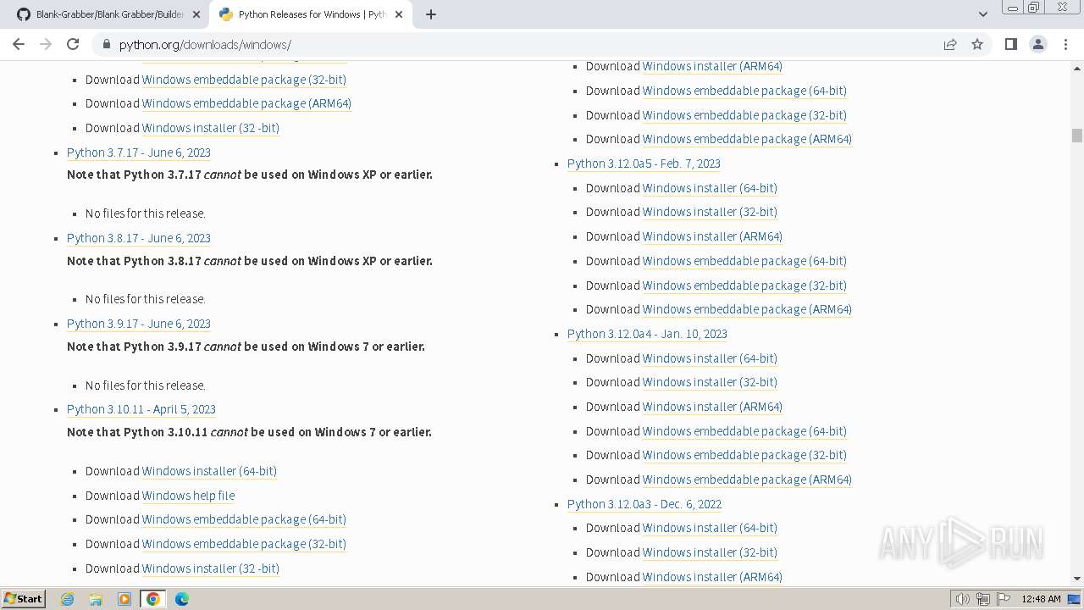The width and height of the screenshot is (1084, 610).
Task: Download Windows installer (ARM64) for Python 3.12.0a3
Action: pos(712,577)
